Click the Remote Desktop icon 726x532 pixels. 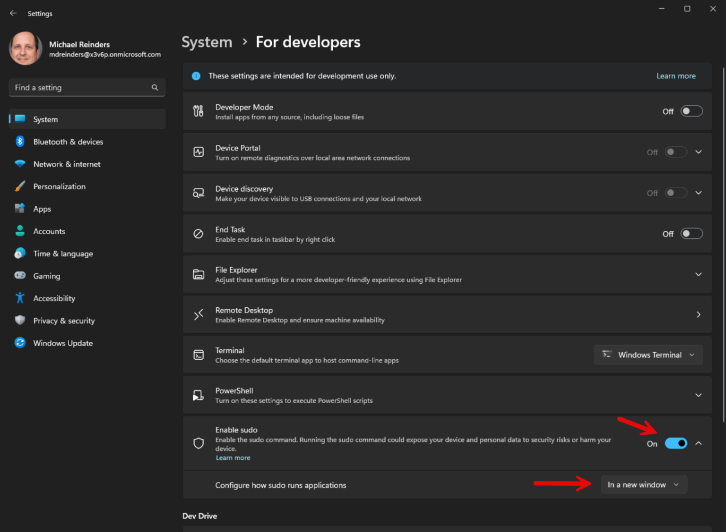(198, 314)
